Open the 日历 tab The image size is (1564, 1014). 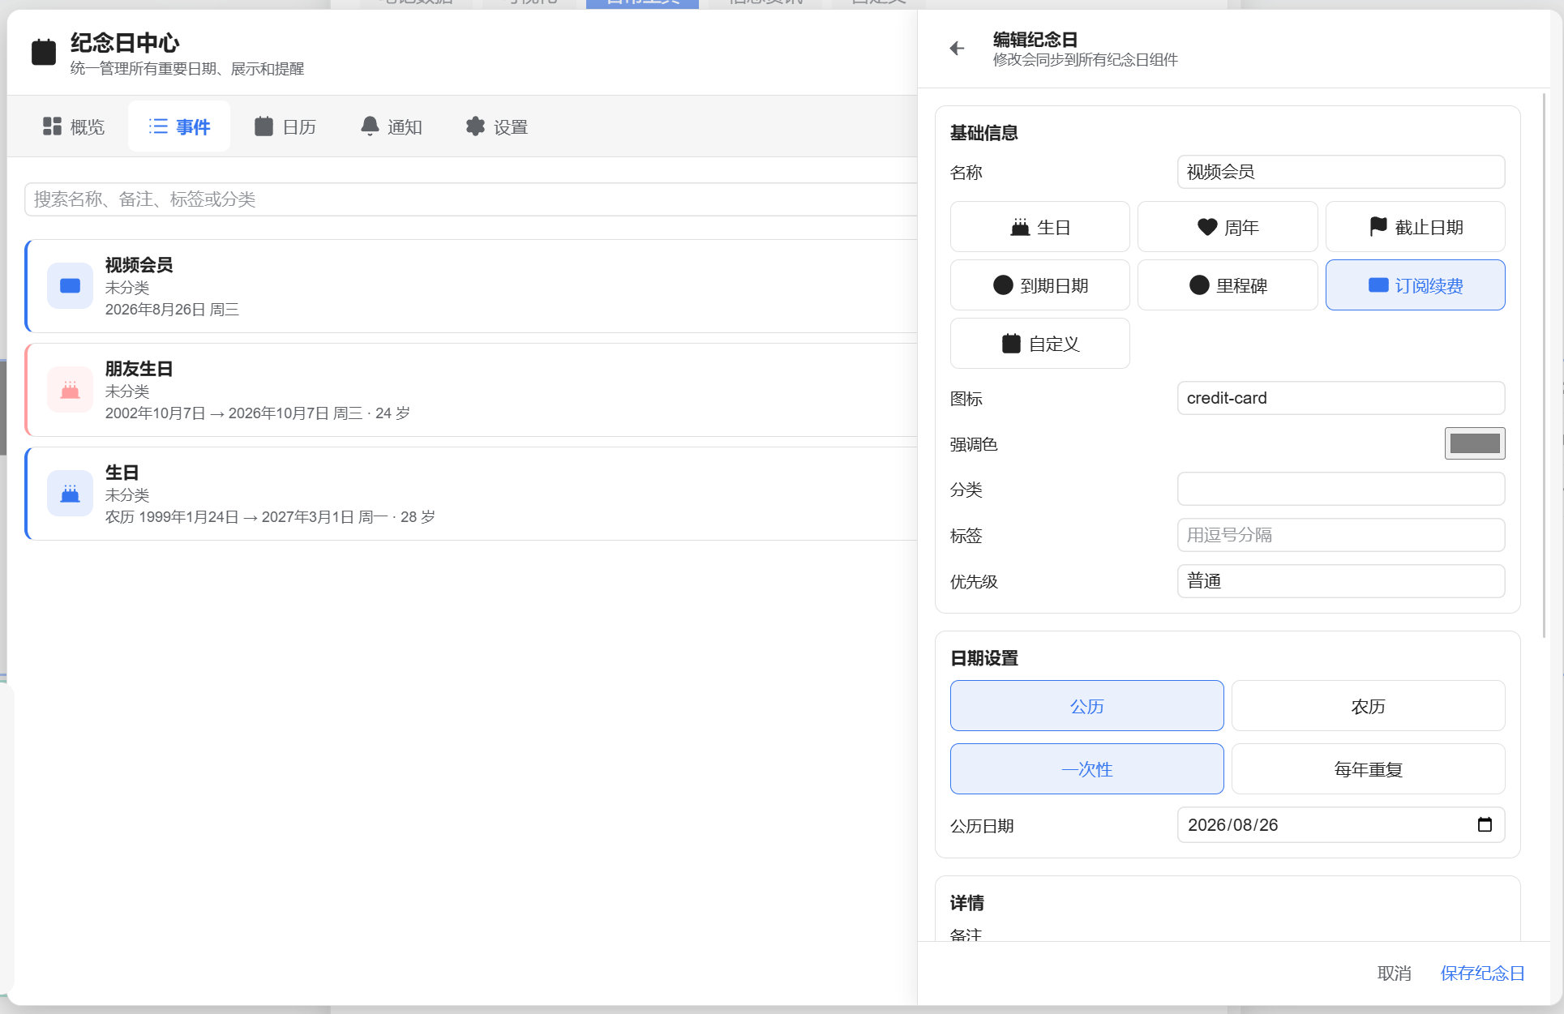[x=285, y=126]
